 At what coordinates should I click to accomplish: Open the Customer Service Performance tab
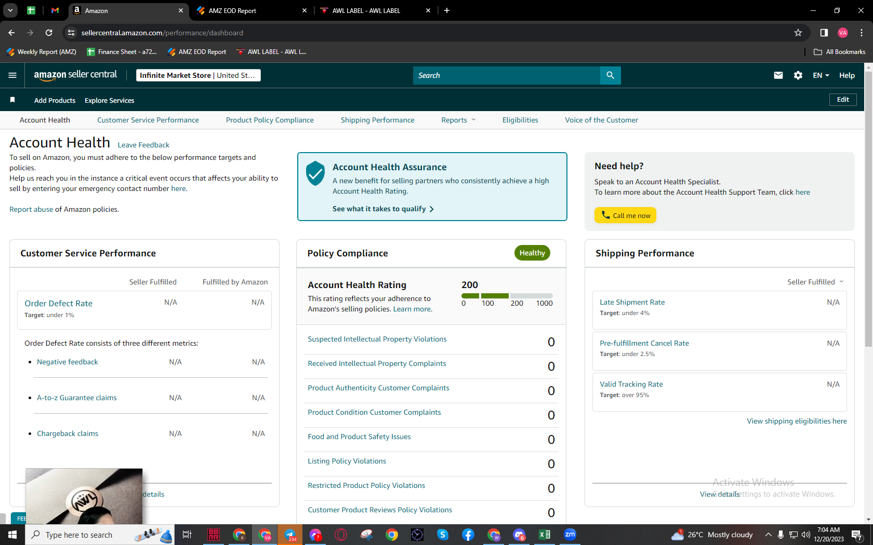pyautogui.click(x=148, y=120)
